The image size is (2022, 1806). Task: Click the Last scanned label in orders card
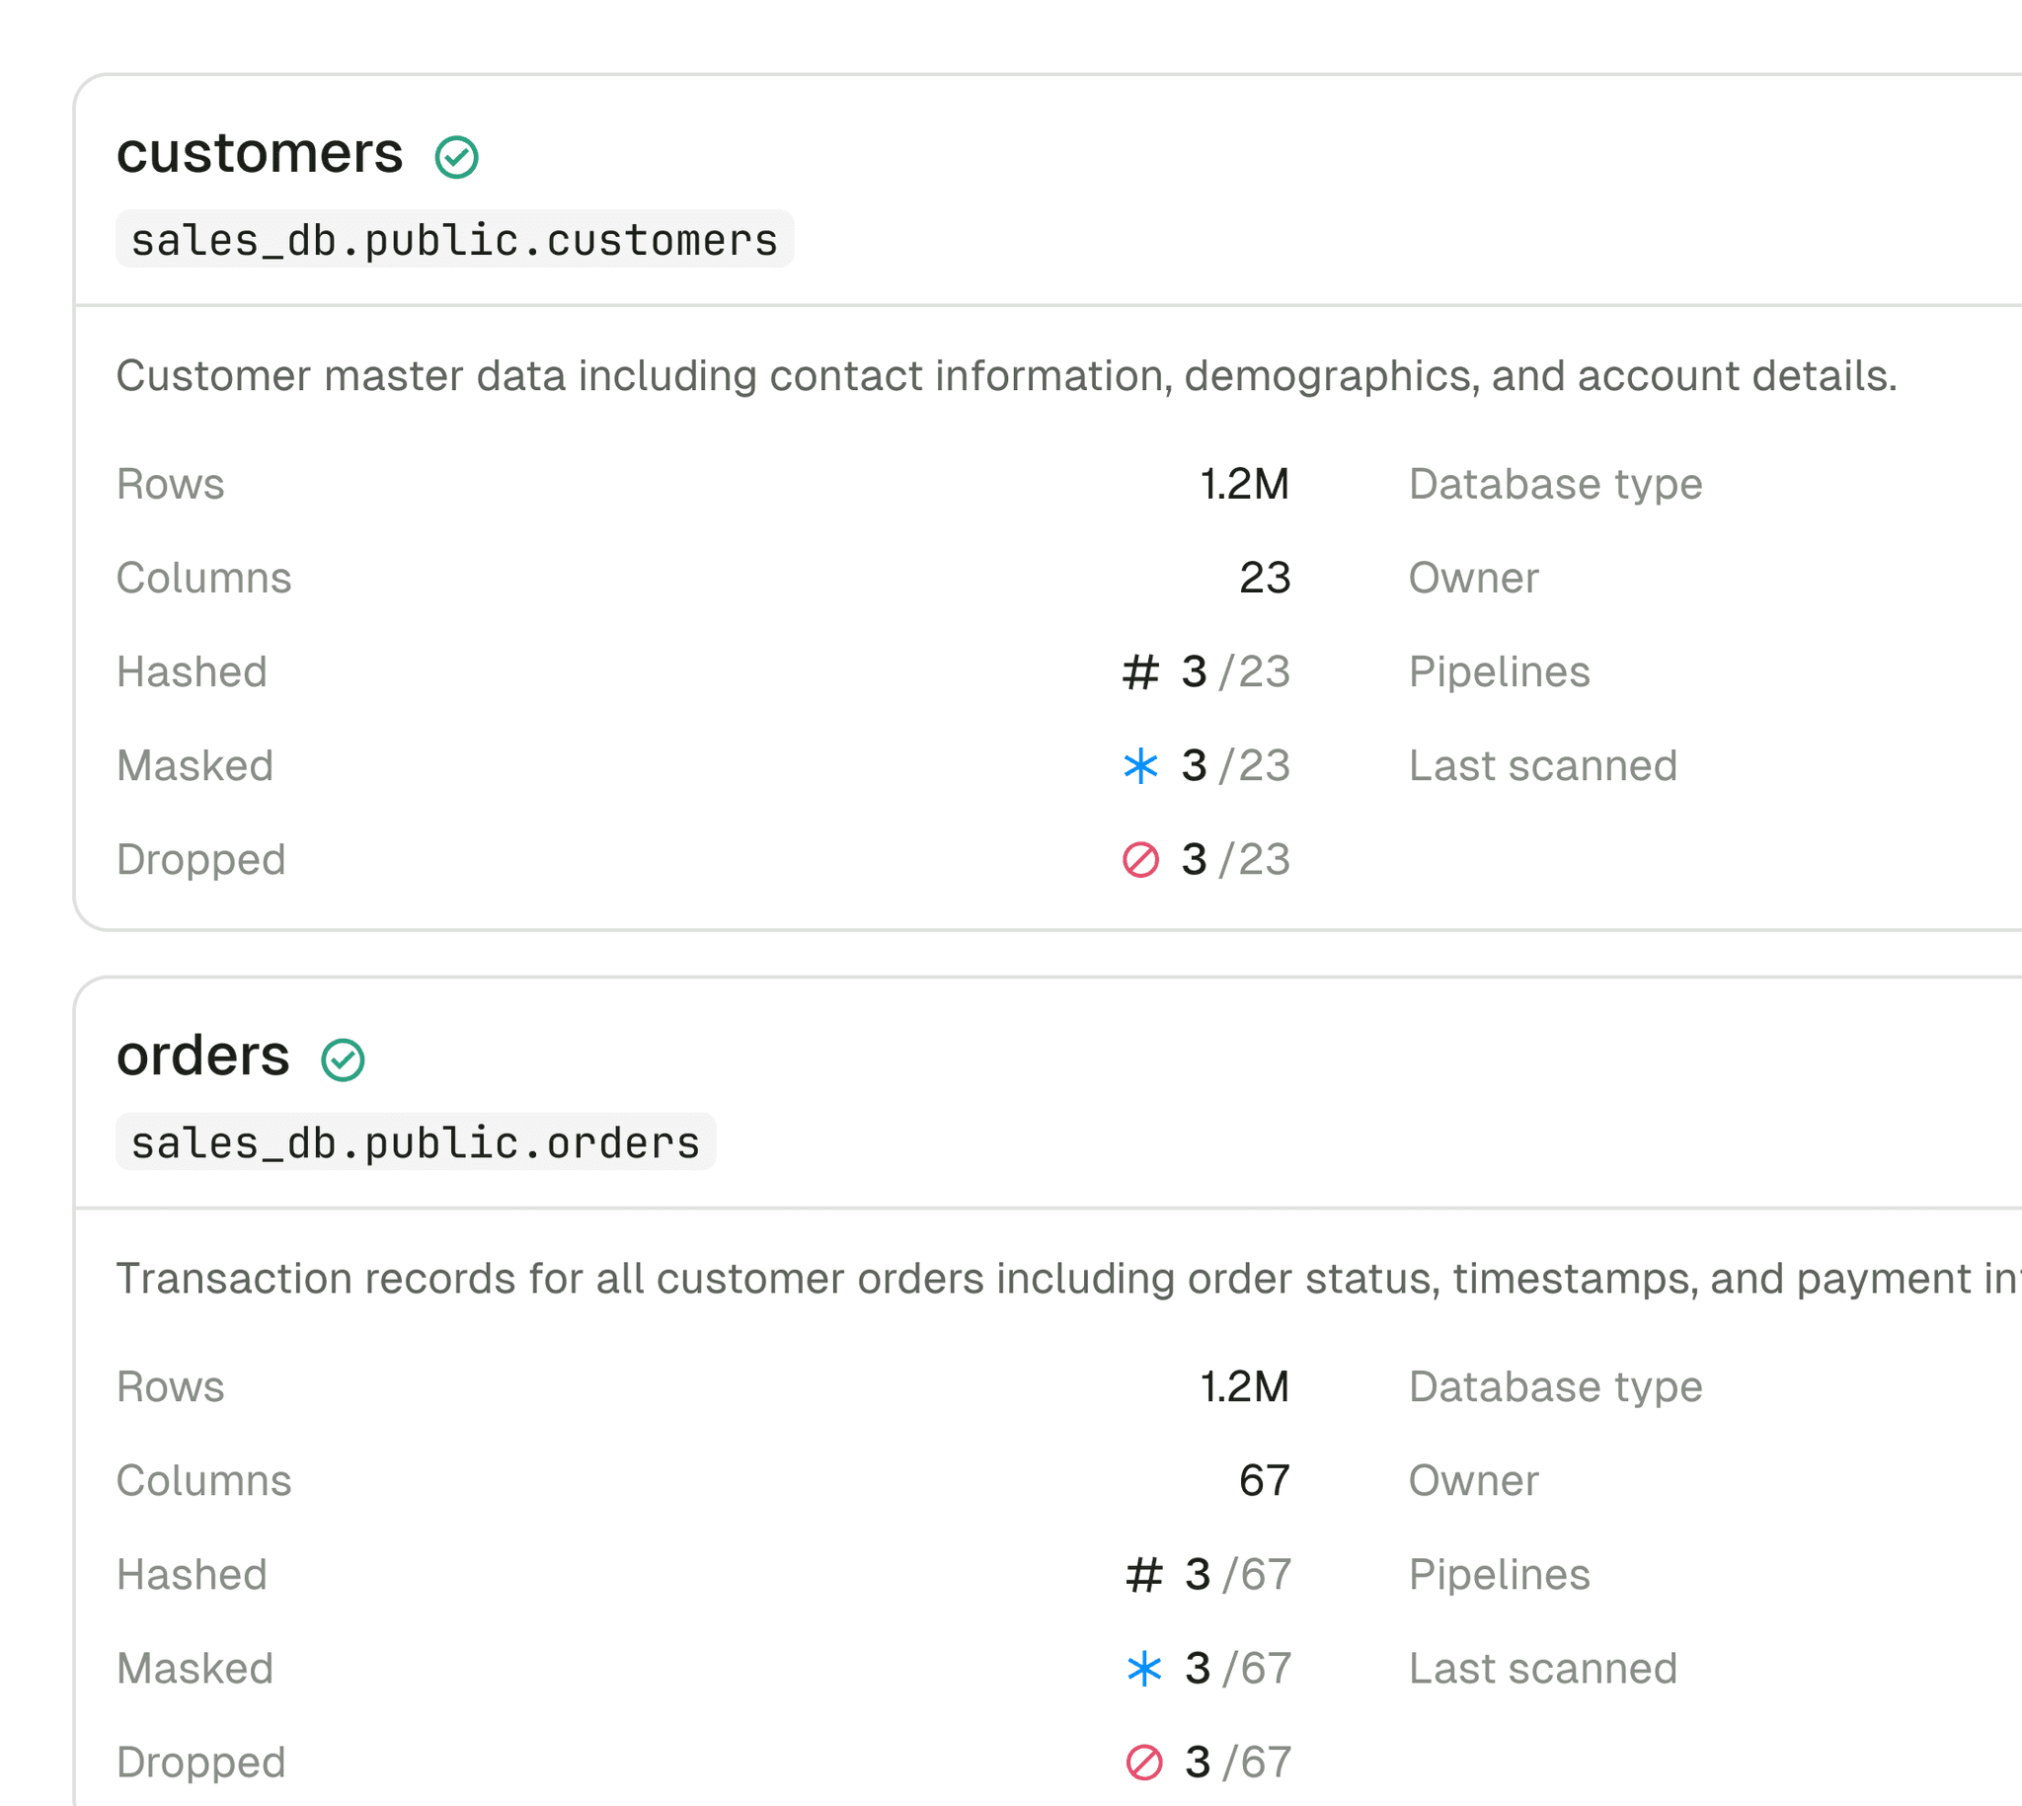[x=1543, y=1669]
